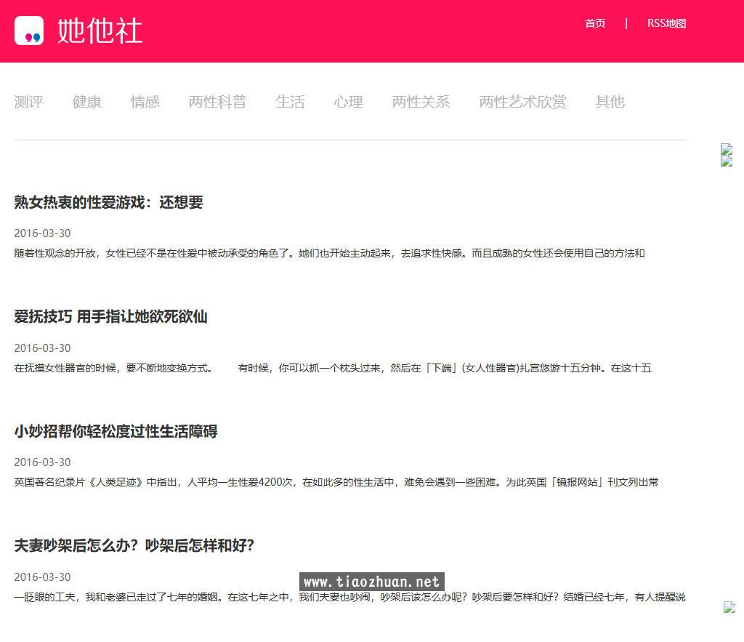Open the article 爱抚技巧 用手指让她欲死欲仙
This screenshot has width=744, height=642.
(110, 318)
